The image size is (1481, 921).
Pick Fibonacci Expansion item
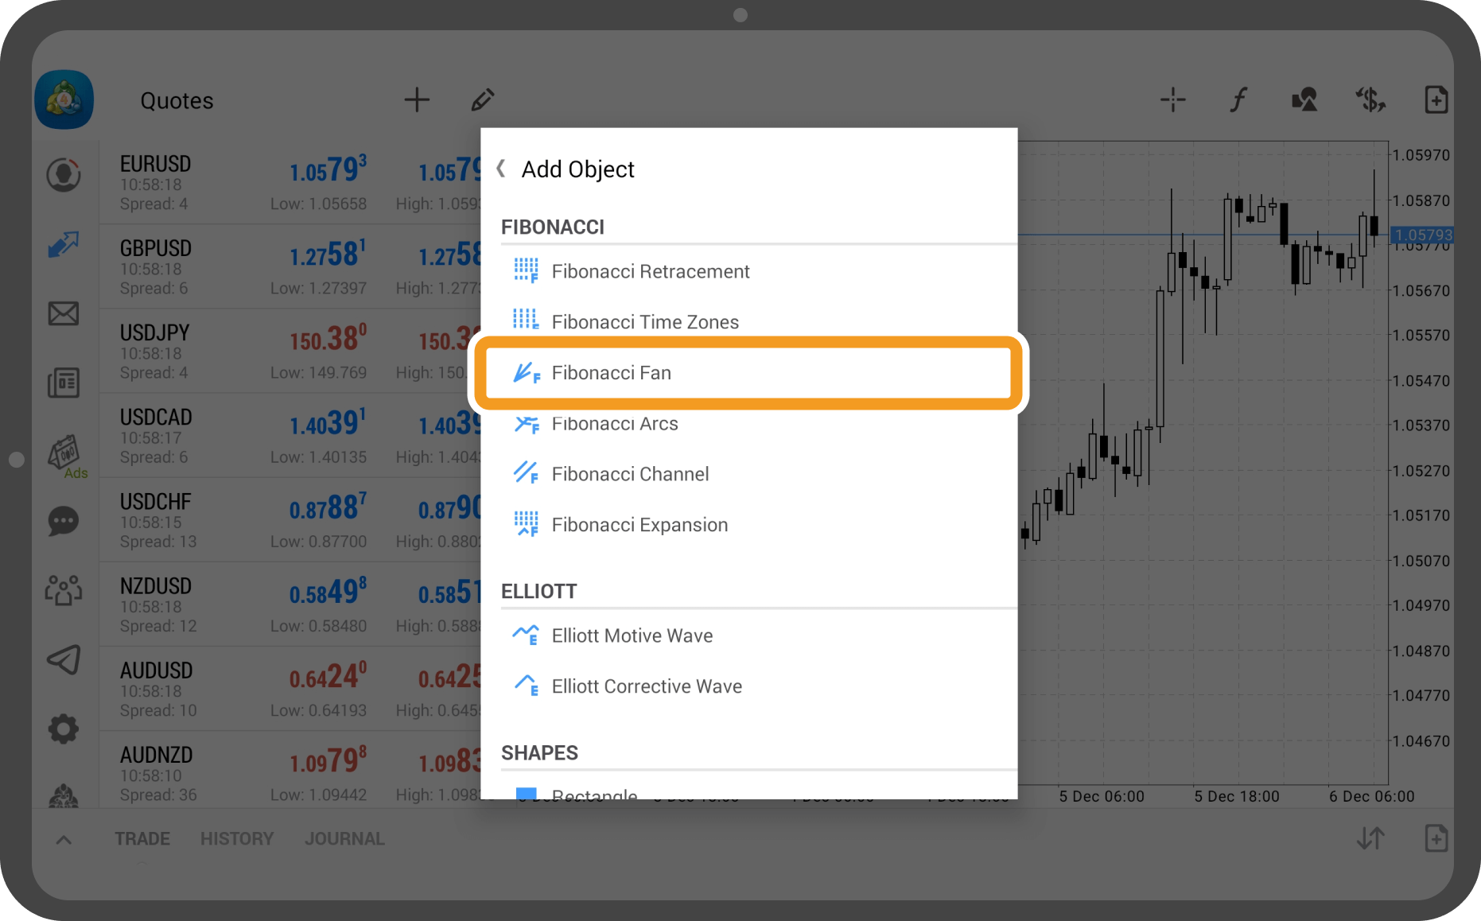coord(639,525)
